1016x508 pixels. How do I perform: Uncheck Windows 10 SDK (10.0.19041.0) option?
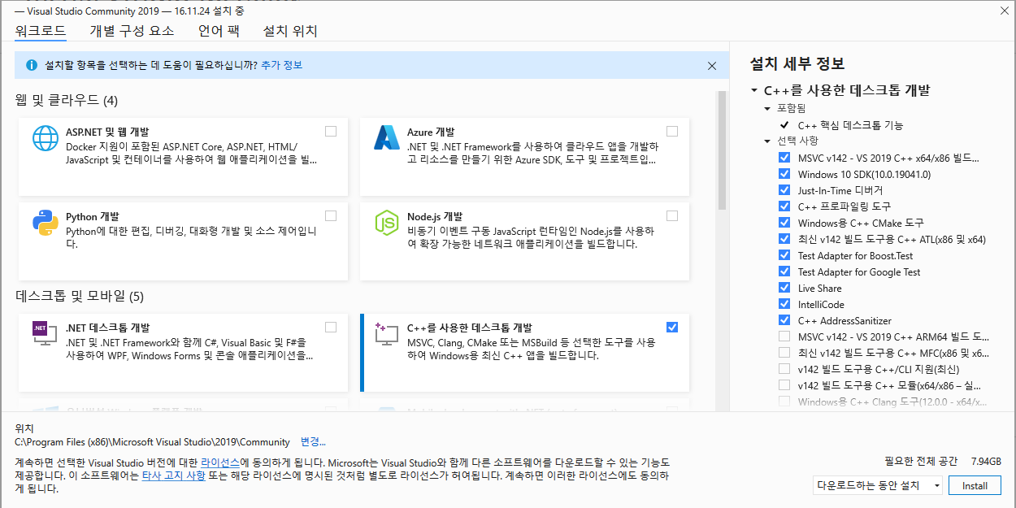coord(784,174)
